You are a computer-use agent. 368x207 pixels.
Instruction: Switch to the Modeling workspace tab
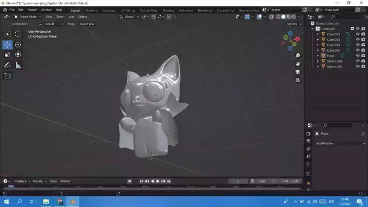(x=91, y=10)
